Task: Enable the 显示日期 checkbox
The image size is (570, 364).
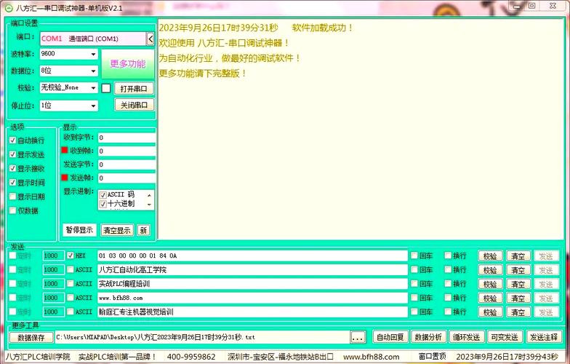Action: pyautogui.click(x=13, y=197)
